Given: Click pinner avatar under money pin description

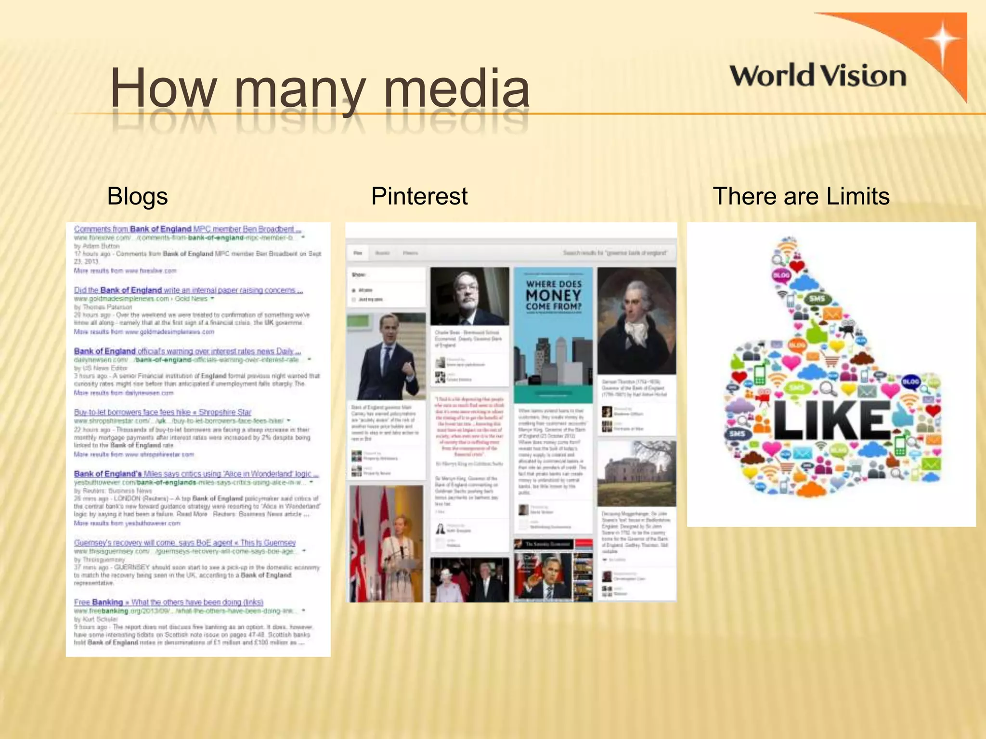Looking at the screenshot, I should click(523, 510).
